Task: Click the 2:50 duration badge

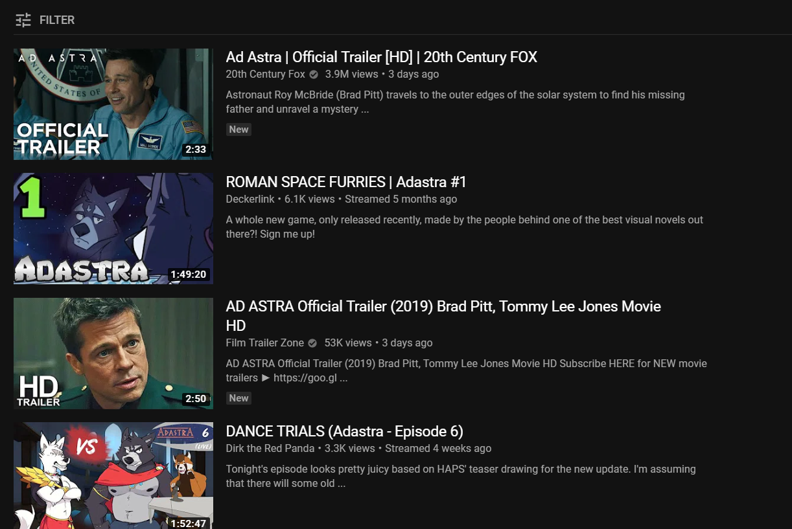Action: [195, 399]
